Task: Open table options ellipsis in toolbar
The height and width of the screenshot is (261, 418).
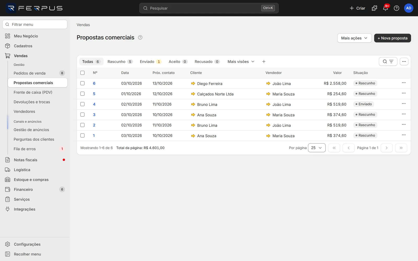Action: [404, 62]
